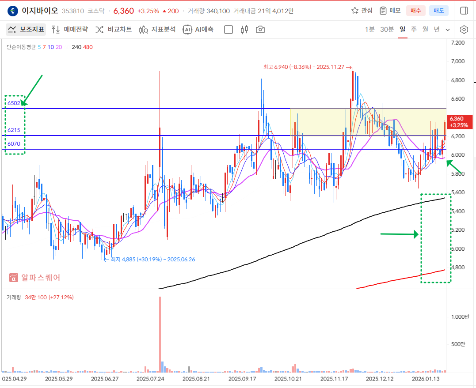Image resolution: width=476 pixels, height=388 pixels.
Task: Toggle the empty square box in toolbar
Action: tap(228, 30)
